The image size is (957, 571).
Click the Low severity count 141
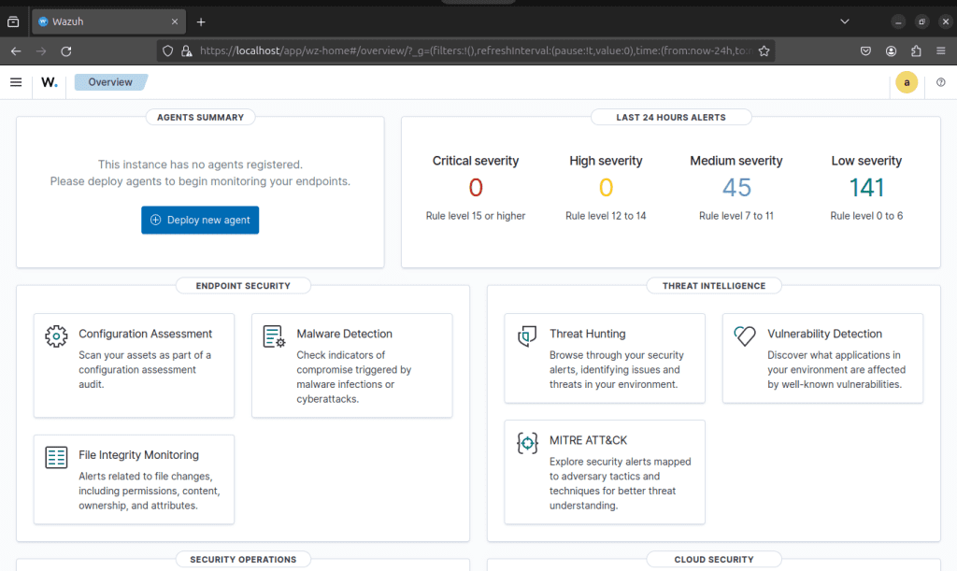(x=866, y=188)
